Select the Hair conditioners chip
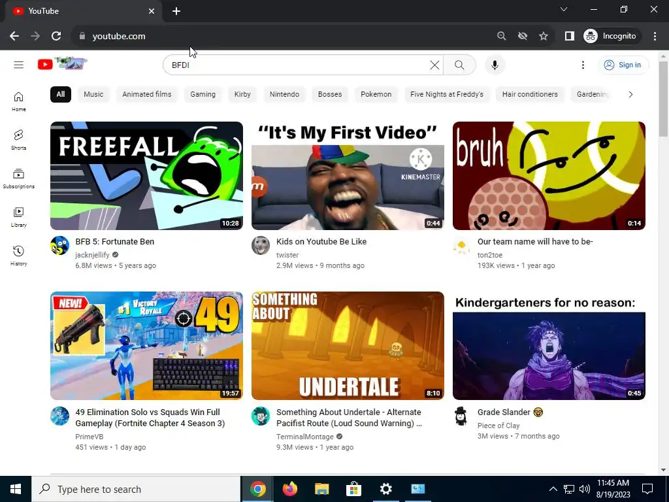 (x=530, y=94)
